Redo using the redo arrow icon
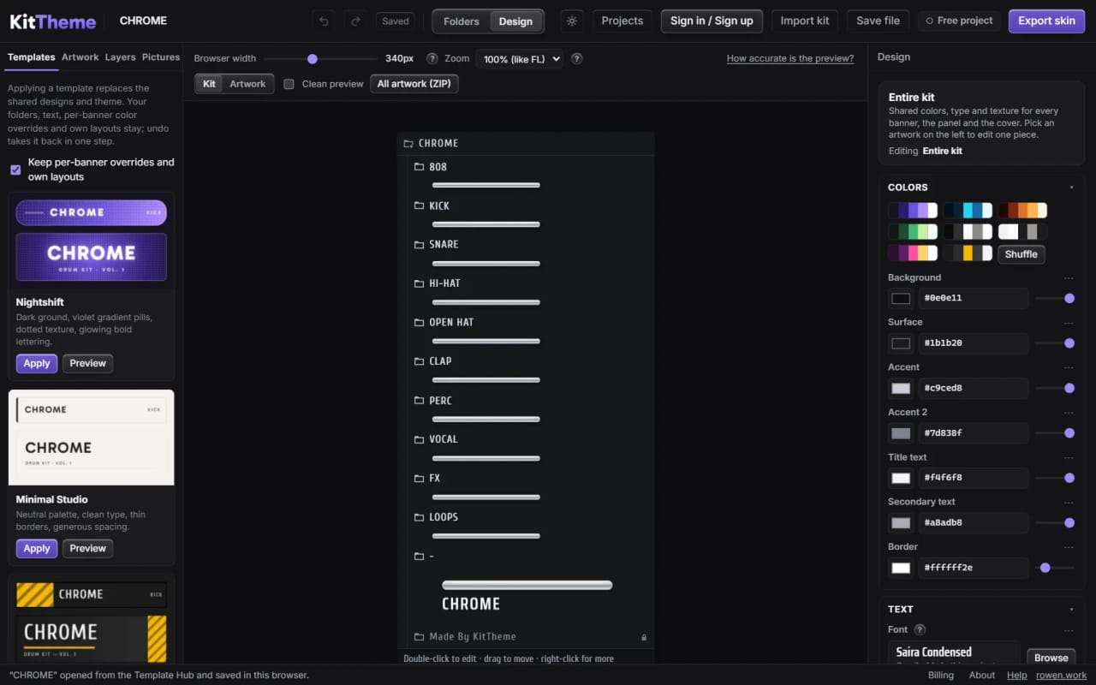The image size is (1096, 685). pos(356,21)
